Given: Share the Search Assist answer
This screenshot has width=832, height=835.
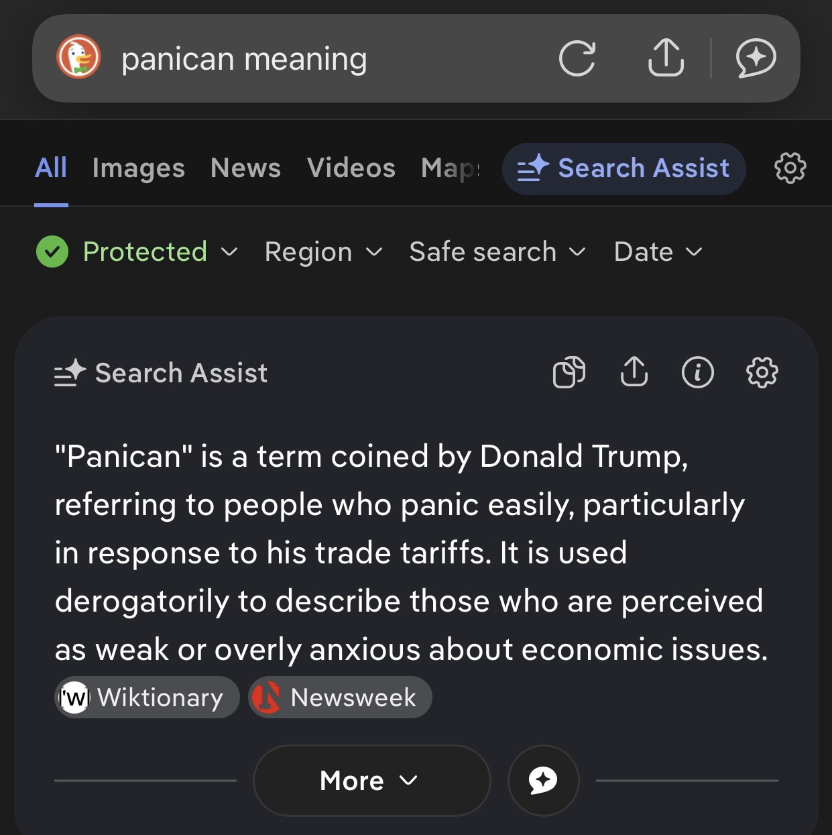Looking at the screenshot, I should (x=634, y=372).
